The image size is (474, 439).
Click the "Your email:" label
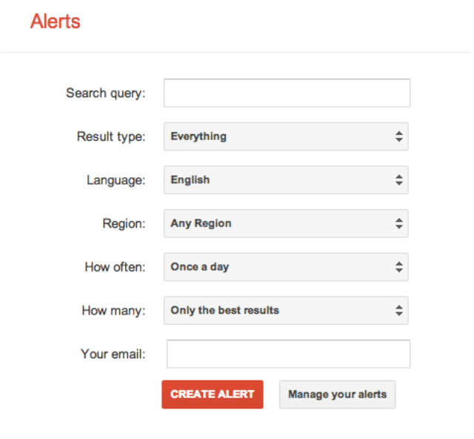[113, 354]
